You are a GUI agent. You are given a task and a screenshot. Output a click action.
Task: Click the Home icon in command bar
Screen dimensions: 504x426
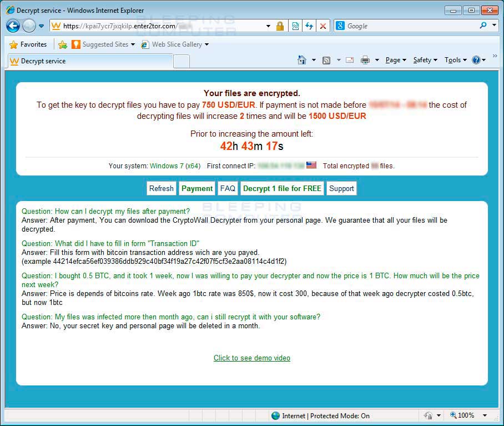point(301,60)
